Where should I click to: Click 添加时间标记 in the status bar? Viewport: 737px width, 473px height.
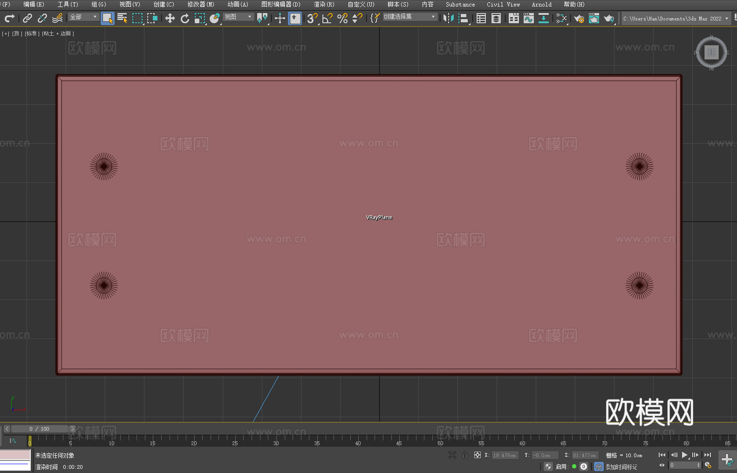click(621, 466)
